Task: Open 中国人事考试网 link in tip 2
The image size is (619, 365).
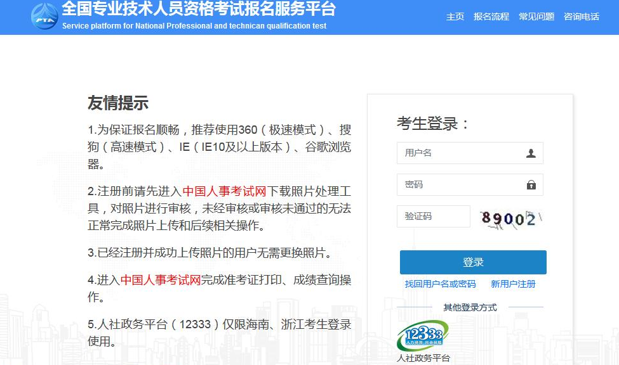Action: [223, 191]
